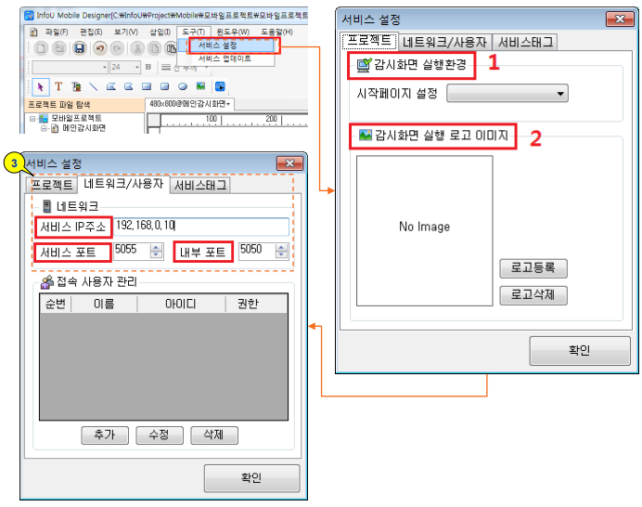Click the 아이디 column header
This screenshot has width=642, height=507.
[181, 305]
